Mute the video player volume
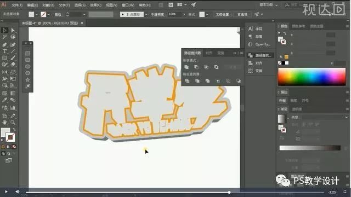Screen dimensions: 351x197 pos(17,192)
